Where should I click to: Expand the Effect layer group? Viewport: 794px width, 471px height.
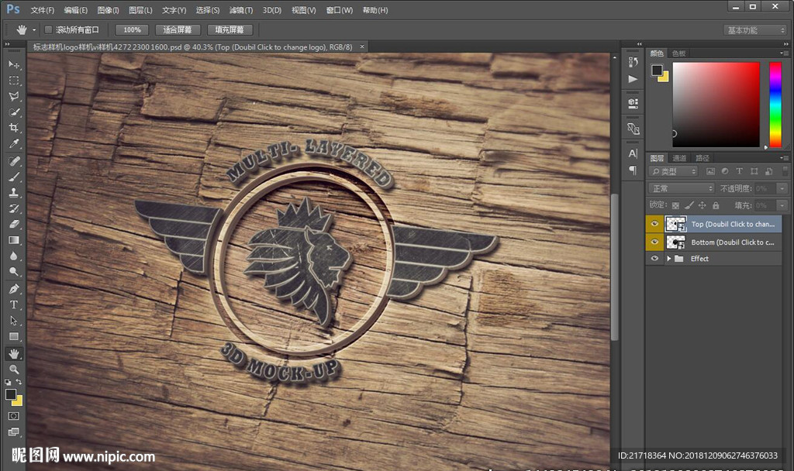coord(669,259)
